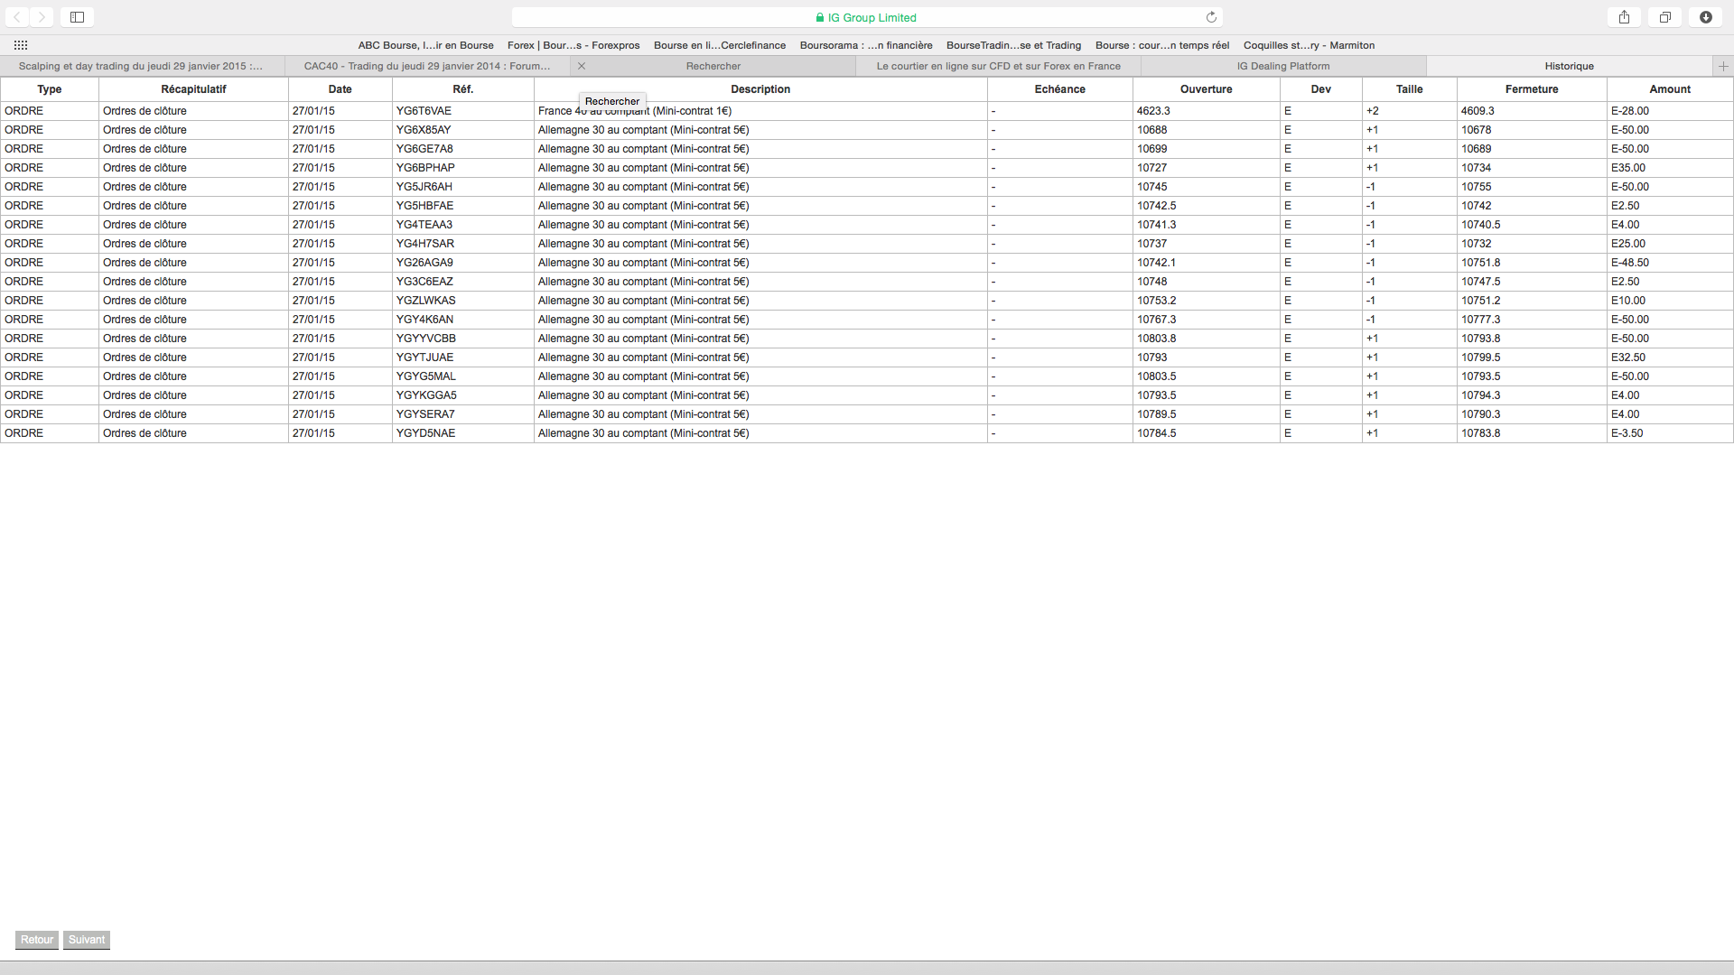
Task: Reload the page with the refresh icon
Action: [1211, 17]
